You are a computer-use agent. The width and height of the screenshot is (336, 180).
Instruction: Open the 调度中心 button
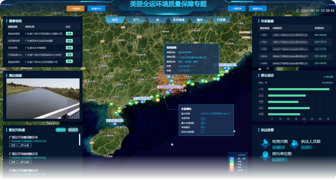pos(257,8)
